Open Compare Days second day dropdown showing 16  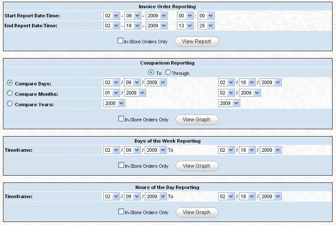tap(247, 82)
